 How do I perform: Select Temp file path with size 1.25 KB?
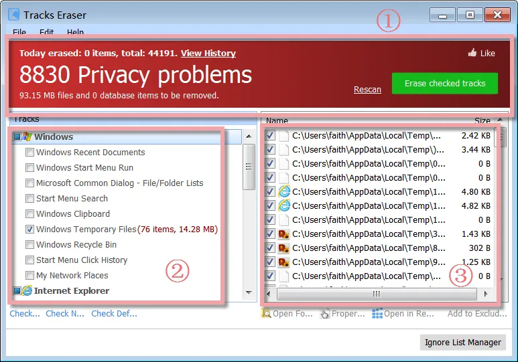[x=369, y=262]
